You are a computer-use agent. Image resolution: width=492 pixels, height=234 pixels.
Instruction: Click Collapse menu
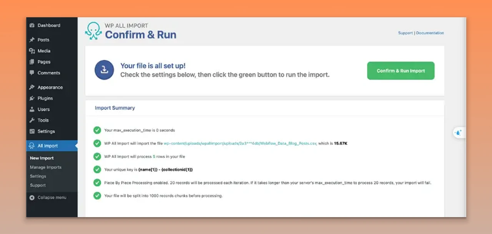(52, 198)
